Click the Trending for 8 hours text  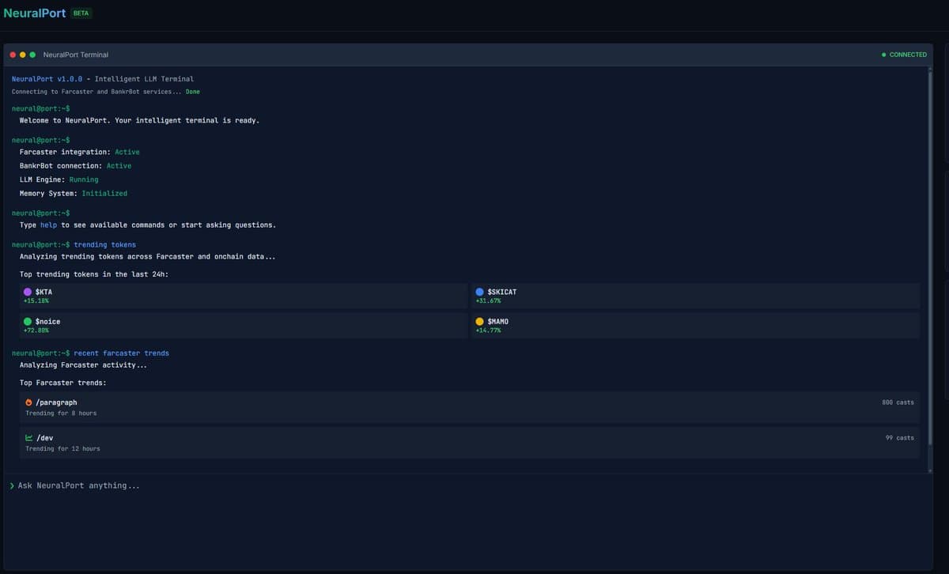coord(61,414)
